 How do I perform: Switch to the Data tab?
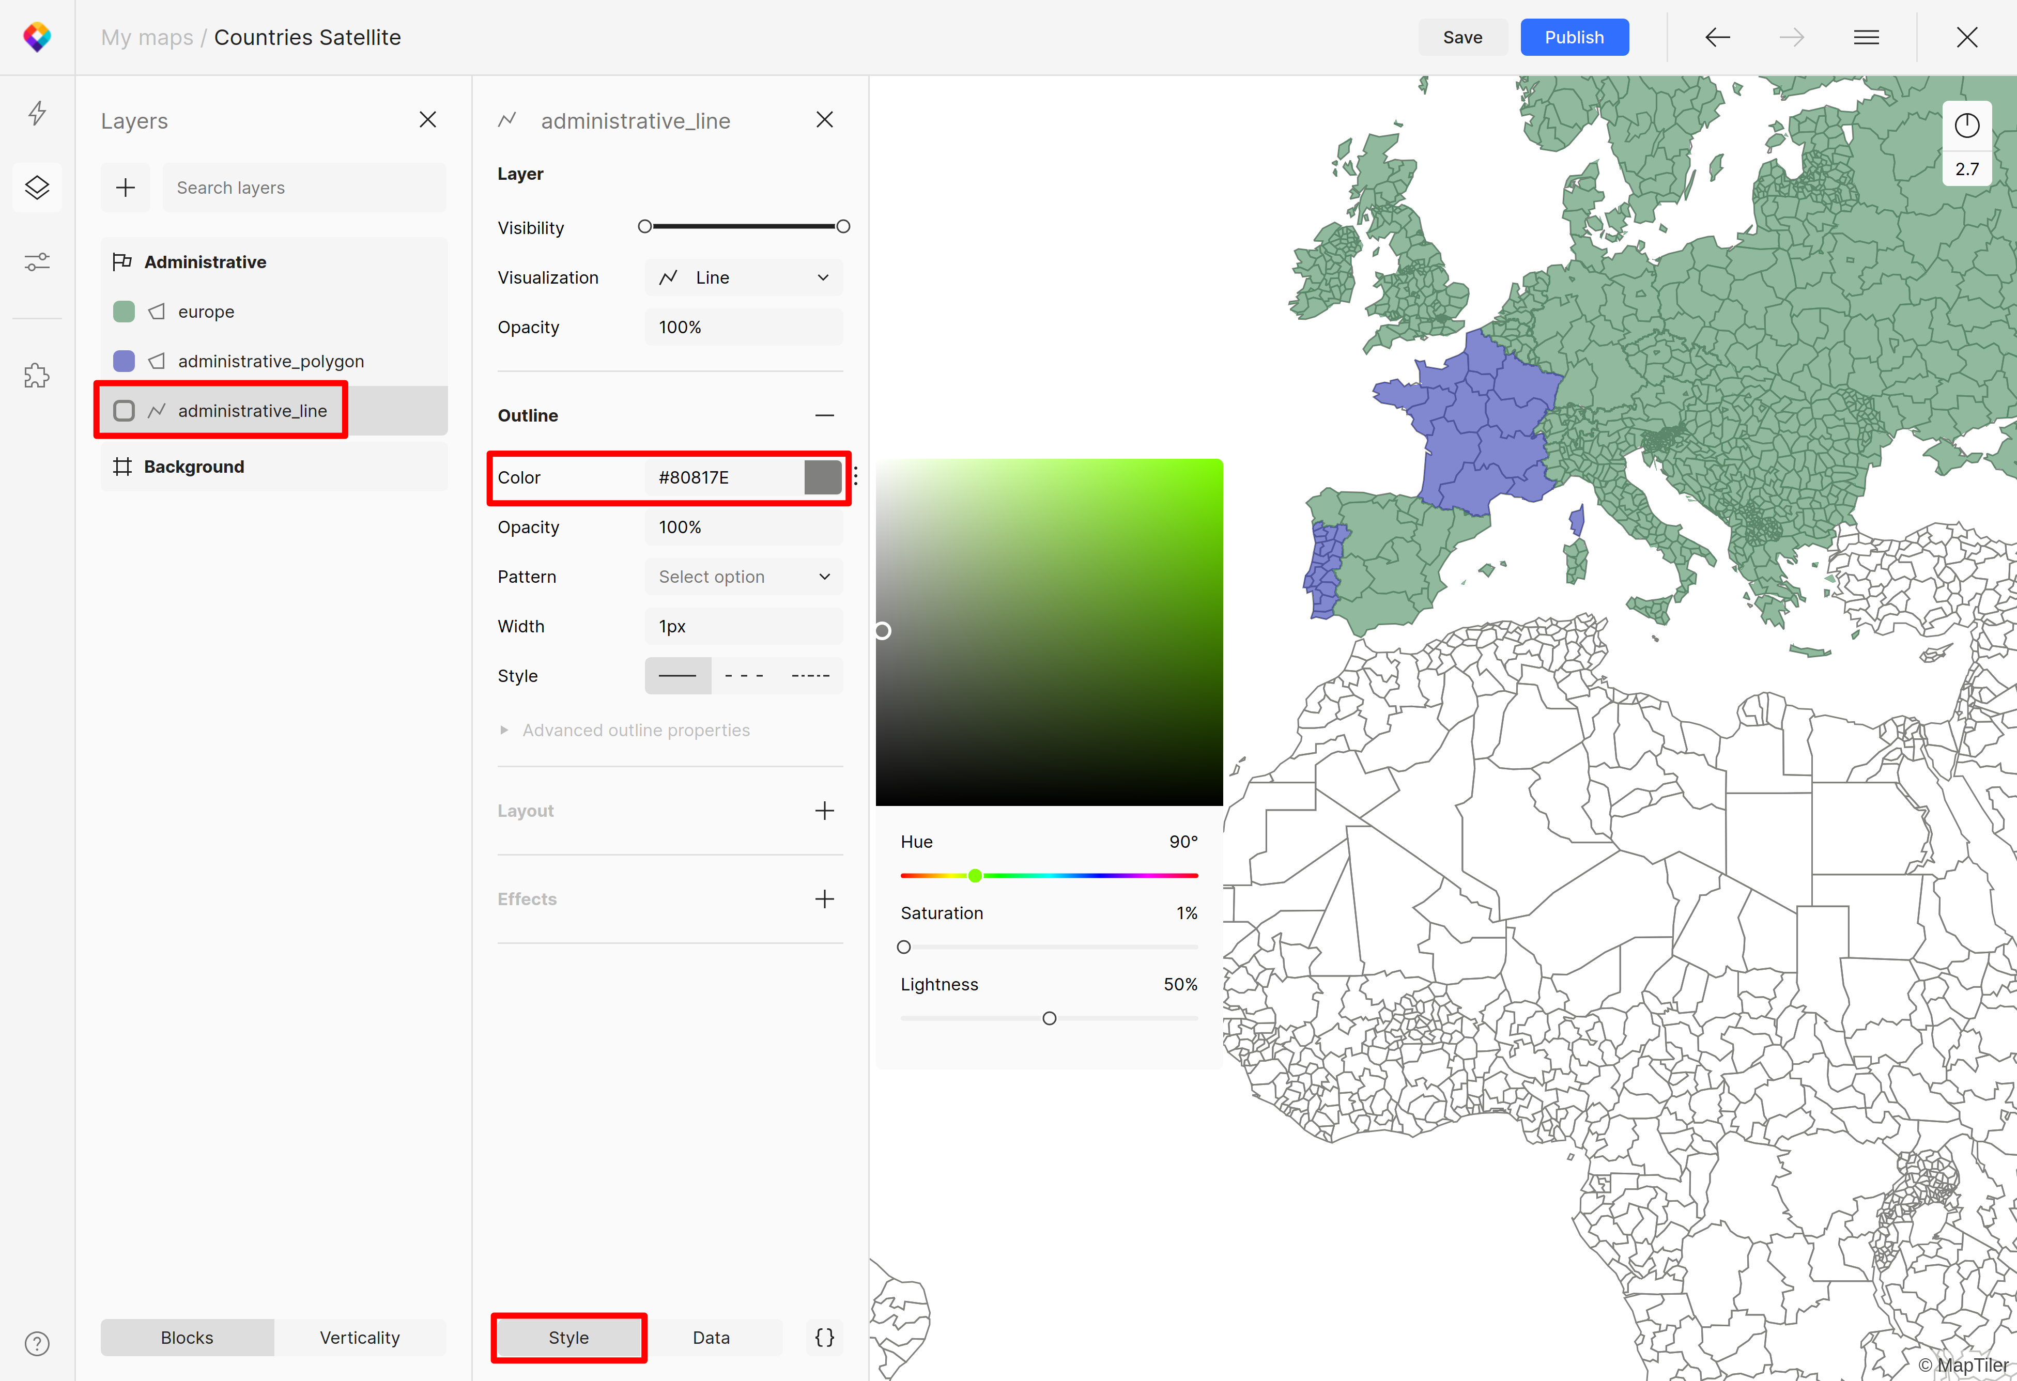point(711,1337)
